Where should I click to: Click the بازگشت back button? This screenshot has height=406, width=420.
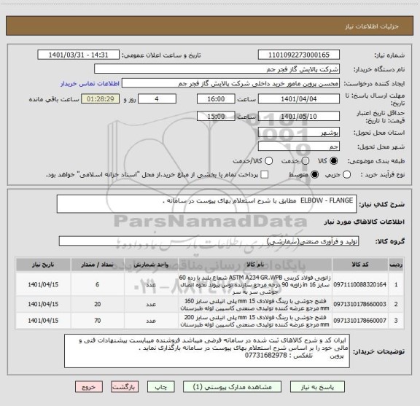[x=125, y=387]
